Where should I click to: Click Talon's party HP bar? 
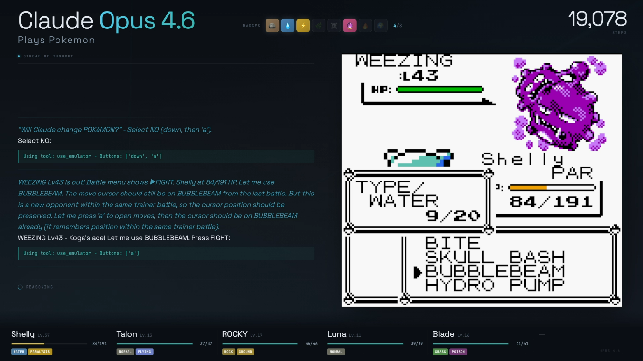[x=154, y=344]
